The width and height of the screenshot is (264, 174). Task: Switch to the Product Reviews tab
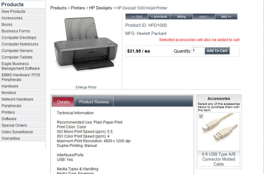pos(94,102)
